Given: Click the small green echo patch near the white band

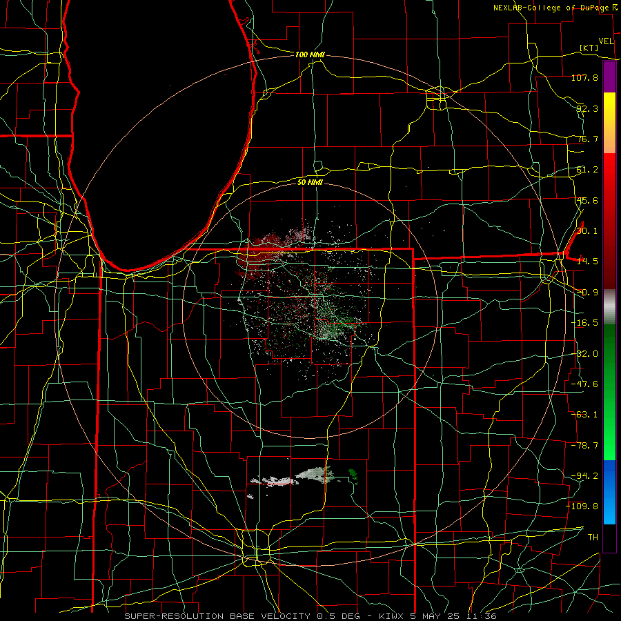Looking at the screenshot, I should pos(353,475).
